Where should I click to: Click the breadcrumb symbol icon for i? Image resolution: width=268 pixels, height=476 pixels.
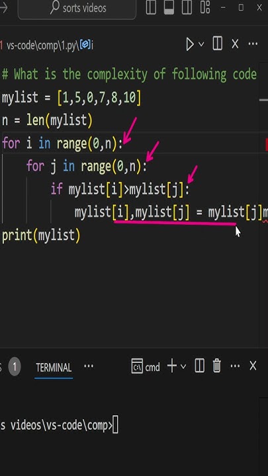pos(85,45)
